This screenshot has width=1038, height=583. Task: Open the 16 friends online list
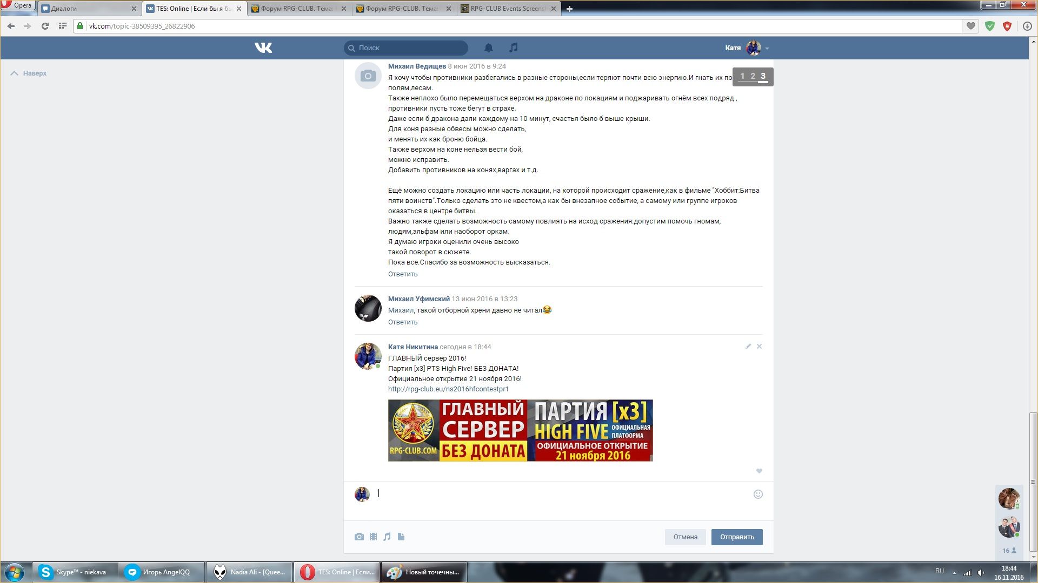pos(1009,551)
